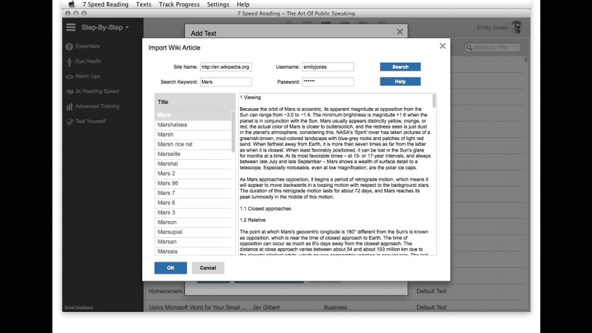Select Marshalsea in the title list
Viewport: 592px width, 333px height.
pyautogui.click(x=193, y=125)
